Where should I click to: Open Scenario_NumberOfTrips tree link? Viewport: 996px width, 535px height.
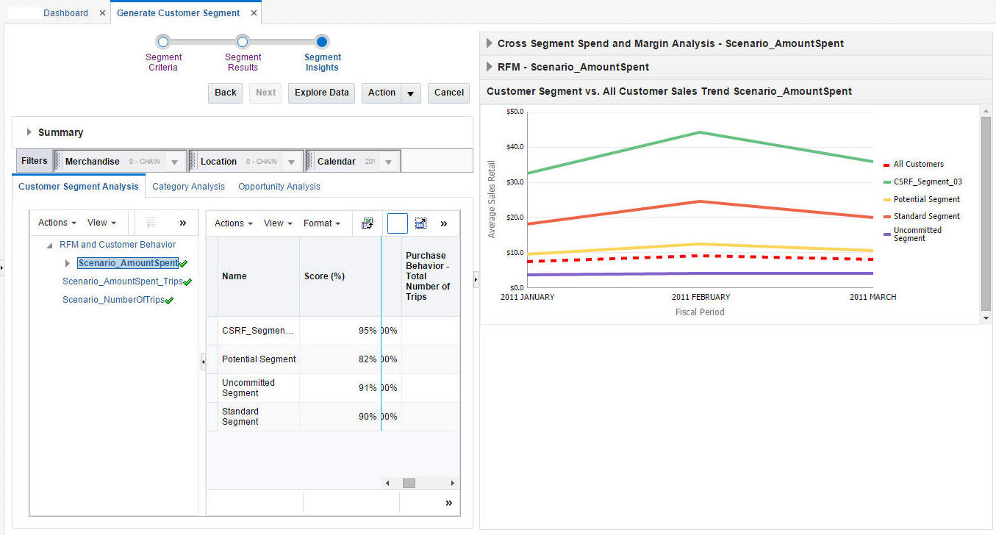[113, 300]
